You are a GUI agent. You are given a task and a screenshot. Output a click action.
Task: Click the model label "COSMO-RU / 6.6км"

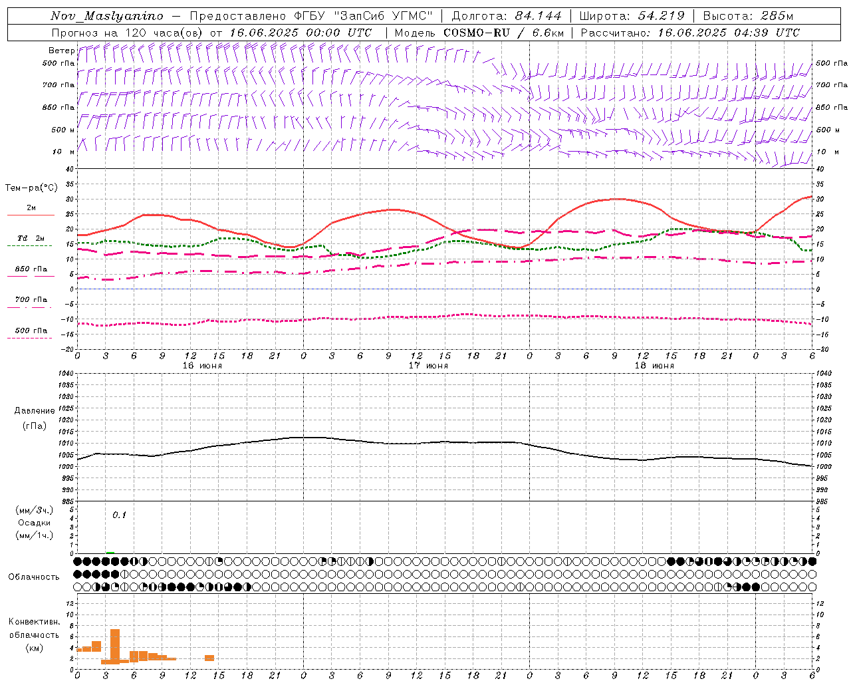(504, 33)
